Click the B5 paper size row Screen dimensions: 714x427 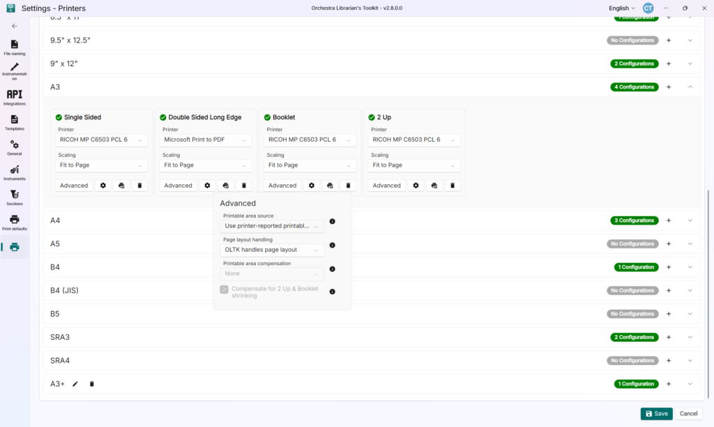coord(372,314)
